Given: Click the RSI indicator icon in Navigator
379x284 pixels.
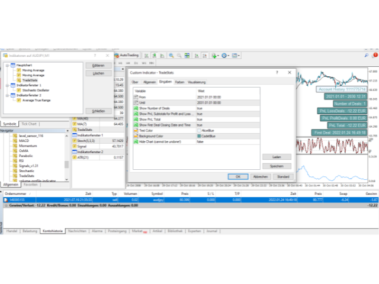Looking at the screenshot, I should click(15, 160).
